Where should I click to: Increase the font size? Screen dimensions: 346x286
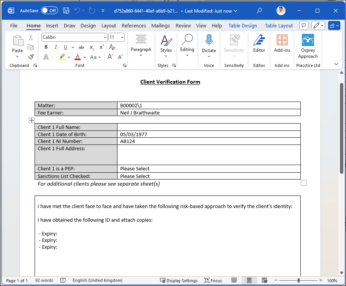tap(110, 57)
